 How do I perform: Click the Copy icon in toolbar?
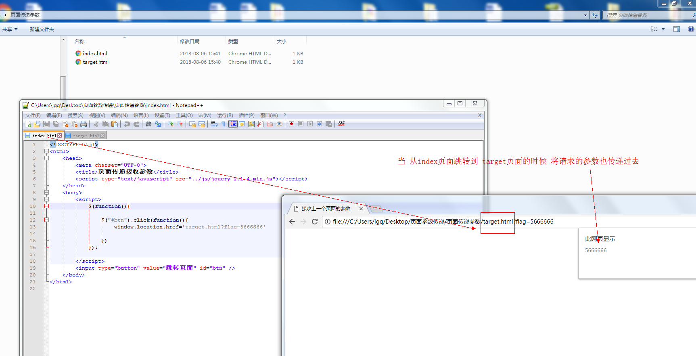coord(105,124)
